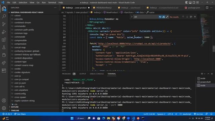Expand the cors-anywhere folder
The height and width of the screenshot is (121, 215).
[21, 90]
